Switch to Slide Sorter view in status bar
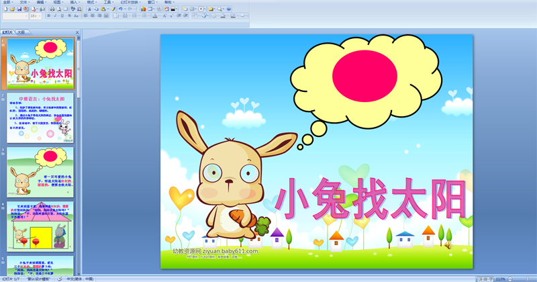 485,279
